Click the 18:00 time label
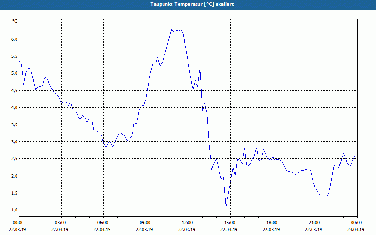This screenshot has height=235, width=376. (x=273, y=223)
